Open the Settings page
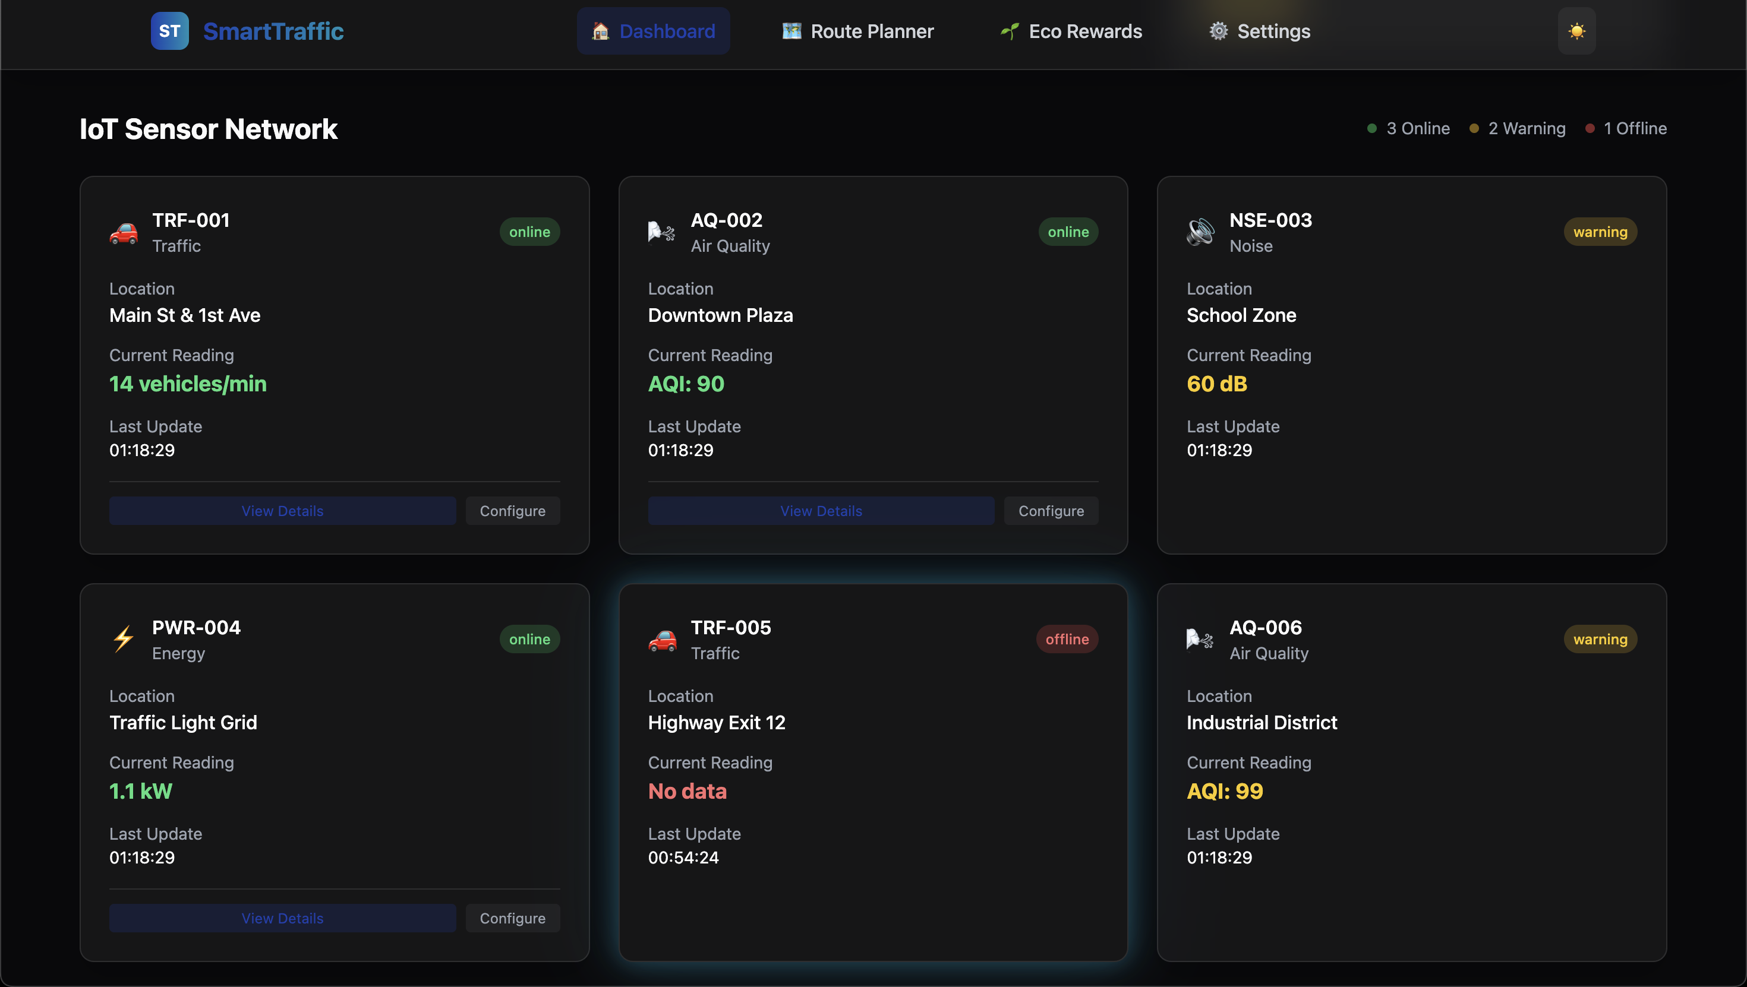This screenshot has width=1747, height=987. [x=1259, y=31]
